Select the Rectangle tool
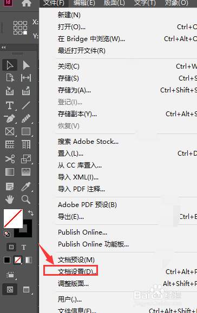197x313 pixels. pyautogui.click(x=26, y=131)
